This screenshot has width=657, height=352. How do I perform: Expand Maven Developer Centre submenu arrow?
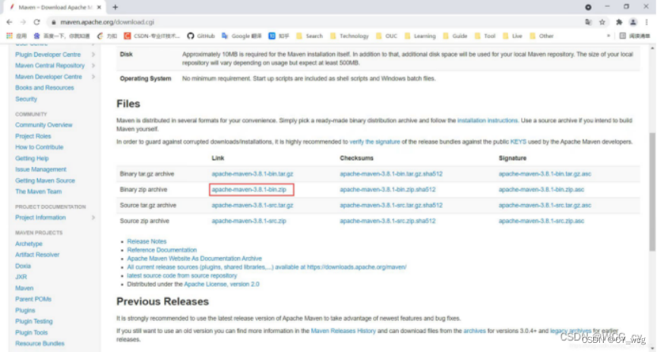point(93,77)
